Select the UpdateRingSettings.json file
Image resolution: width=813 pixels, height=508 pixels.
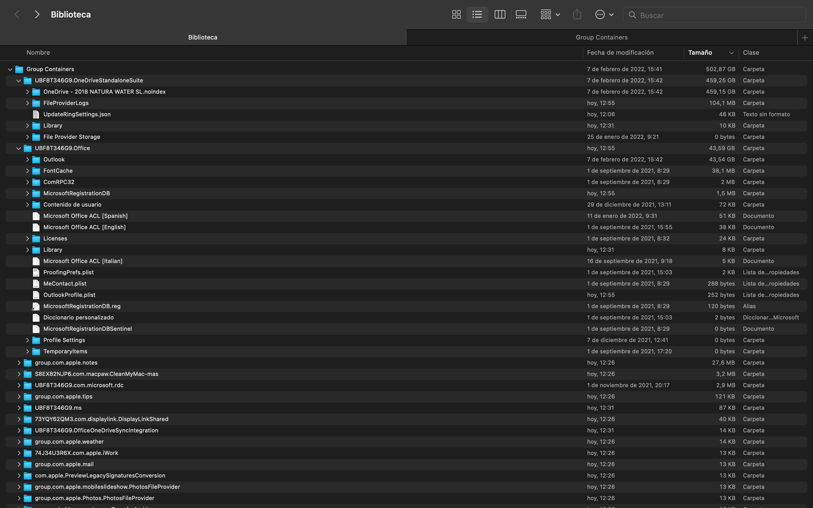tap(77, 114)
